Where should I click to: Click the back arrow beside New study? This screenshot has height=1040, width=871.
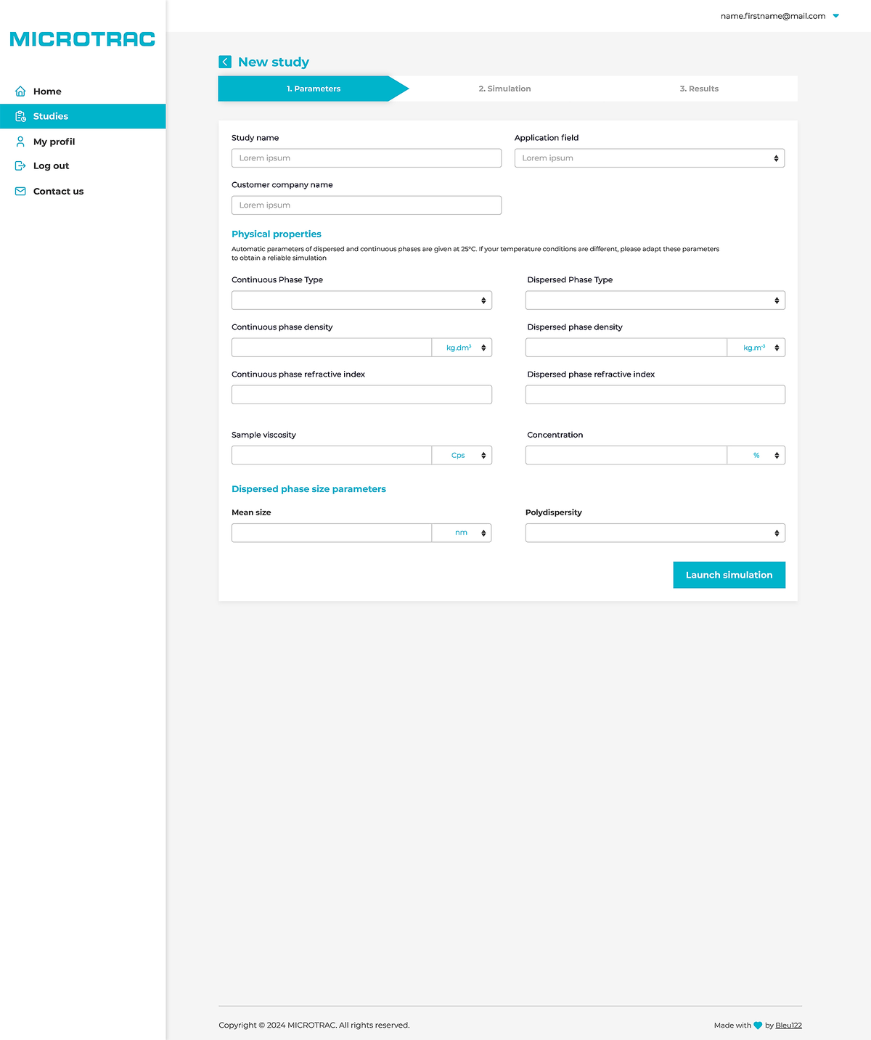(x=225, y=62)
